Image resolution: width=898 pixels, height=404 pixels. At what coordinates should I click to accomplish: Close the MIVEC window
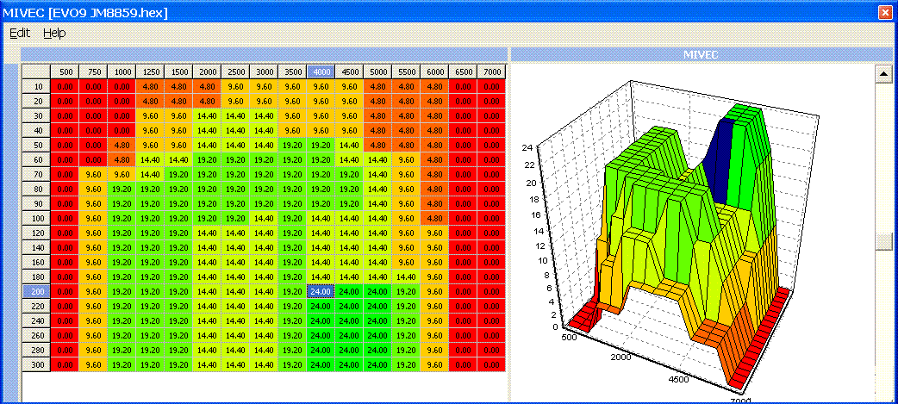click(x=885, y=12)
